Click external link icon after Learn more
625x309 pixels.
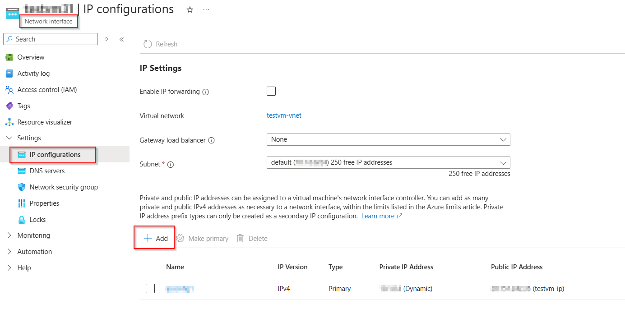click(399, 216)
